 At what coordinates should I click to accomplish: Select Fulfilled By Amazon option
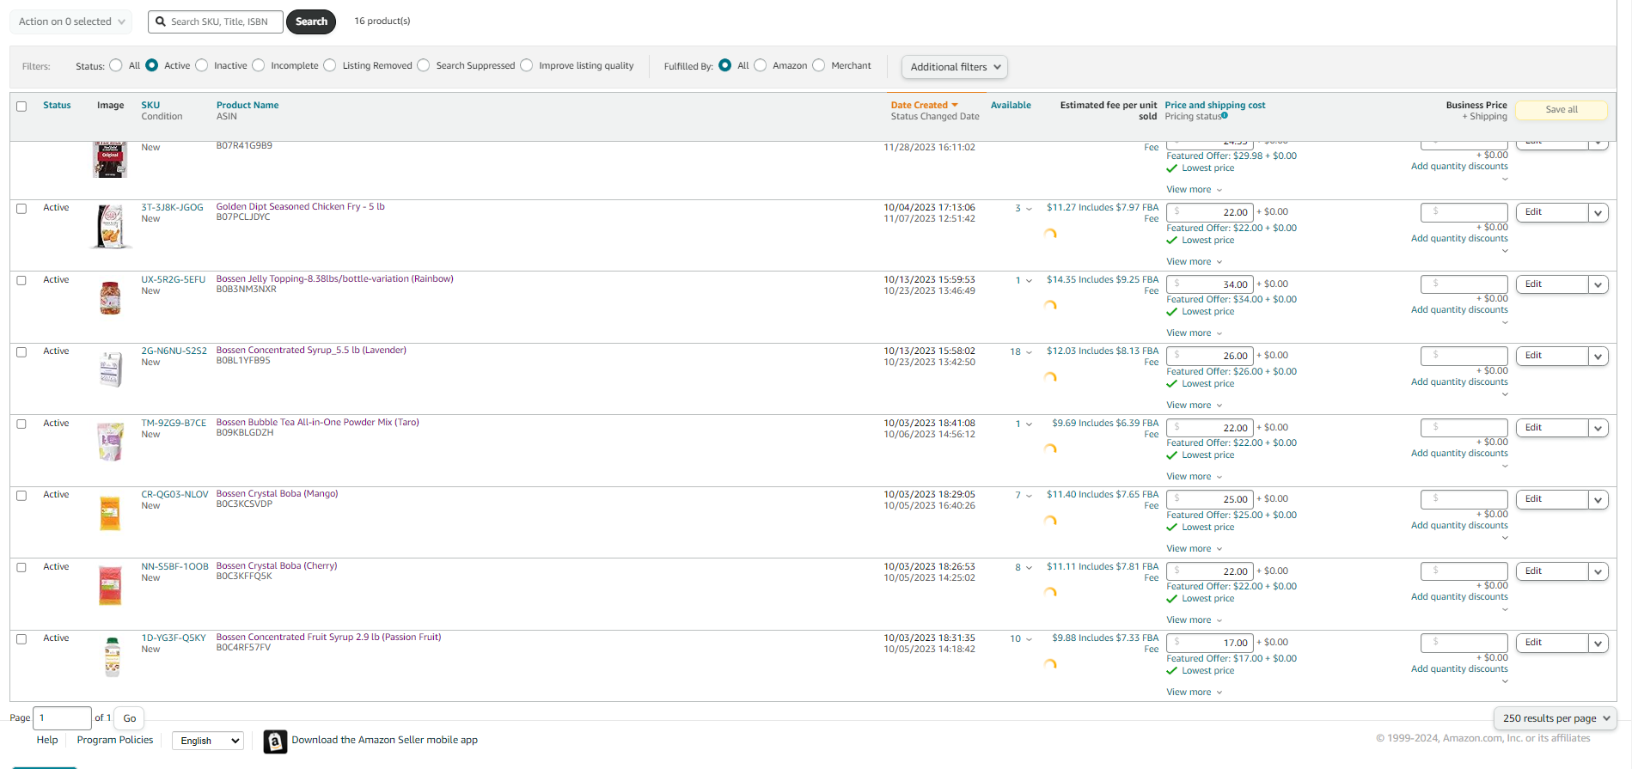coord(761,65)
